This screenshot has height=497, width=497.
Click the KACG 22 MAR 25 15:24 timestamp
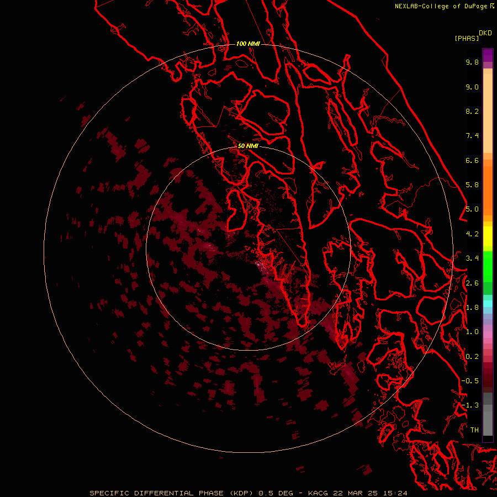(x=357, y=493)
